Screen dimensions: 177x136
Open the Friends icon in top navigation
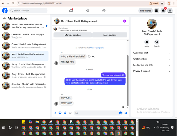point(87,11)
